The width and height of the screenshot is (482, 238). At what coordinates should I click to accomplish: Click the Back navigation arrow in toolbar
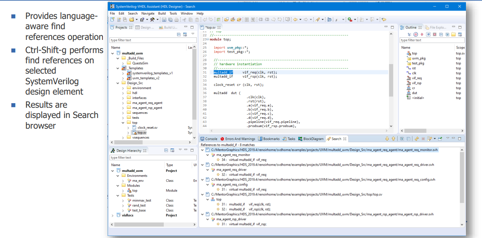pyautogui.click(x=295, y=19)
